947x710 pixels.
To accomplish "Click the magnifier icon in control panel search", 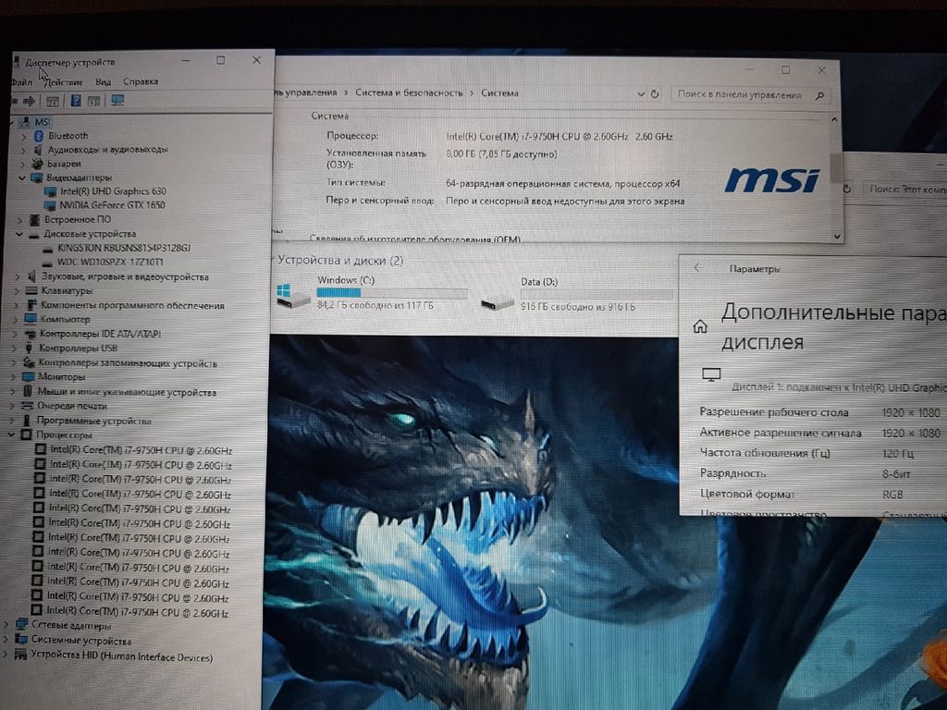I will (x=819, y=95).
